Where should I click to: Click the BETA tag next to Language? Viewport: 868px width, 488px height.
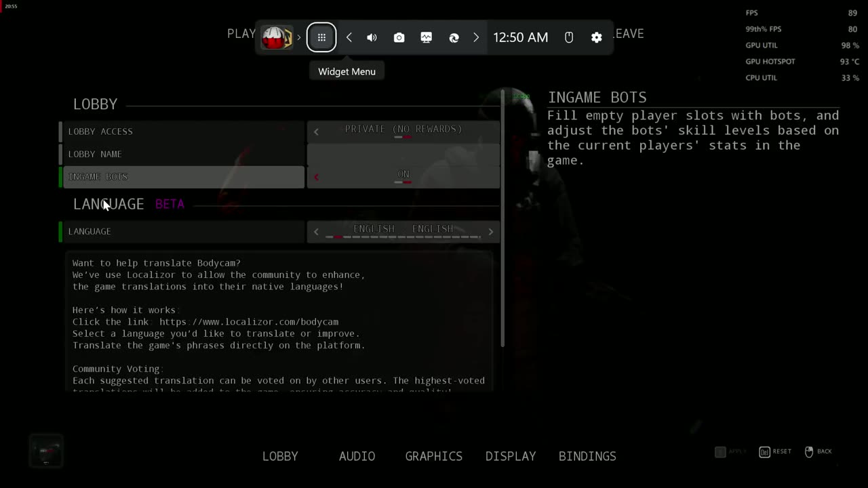pos(170,204)
